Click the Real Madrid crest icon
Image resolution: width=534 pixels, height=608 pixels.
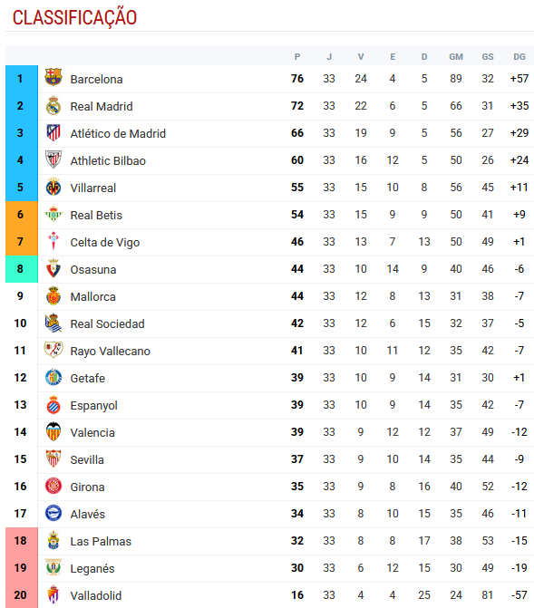tap(53, 106)
